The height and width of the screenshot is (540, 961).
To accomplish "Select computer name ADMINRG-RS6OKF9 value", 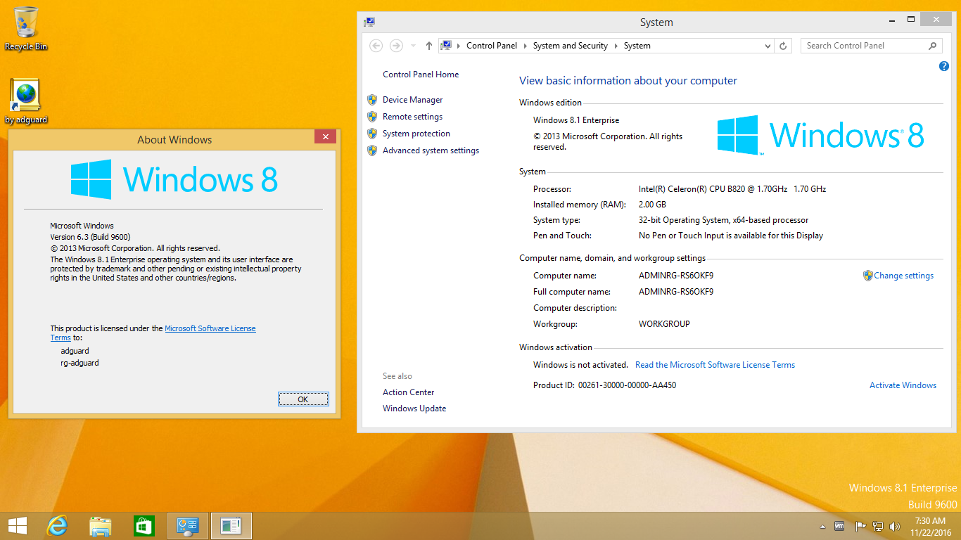I will tap(676, 276).
